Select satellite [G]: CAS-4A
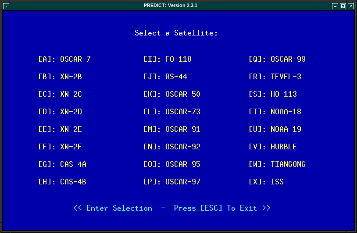The width and height of the screenshot is (357, 233). [x=62, y=164]
